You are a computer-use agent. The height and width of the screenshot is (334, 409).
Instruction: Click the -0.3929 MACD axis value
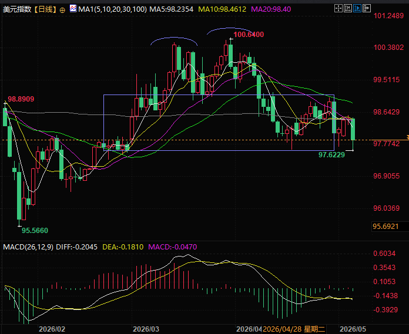click(385, 310)
